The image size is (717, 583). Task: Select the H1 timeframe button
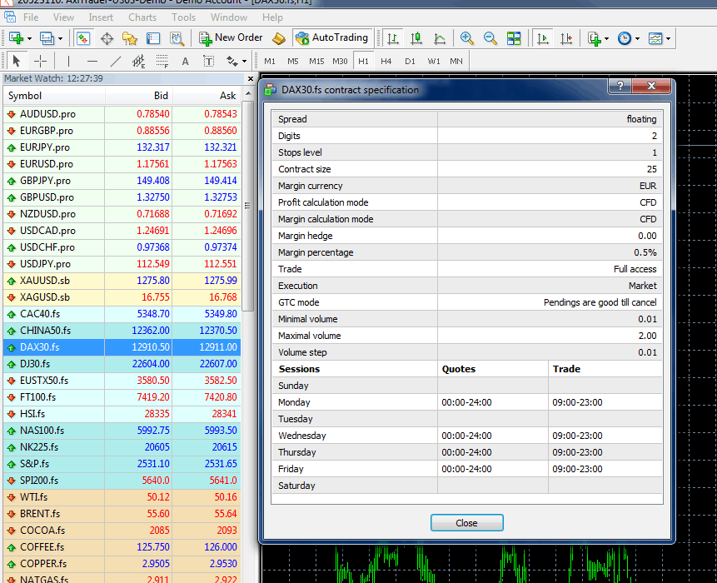click(363, 62)
